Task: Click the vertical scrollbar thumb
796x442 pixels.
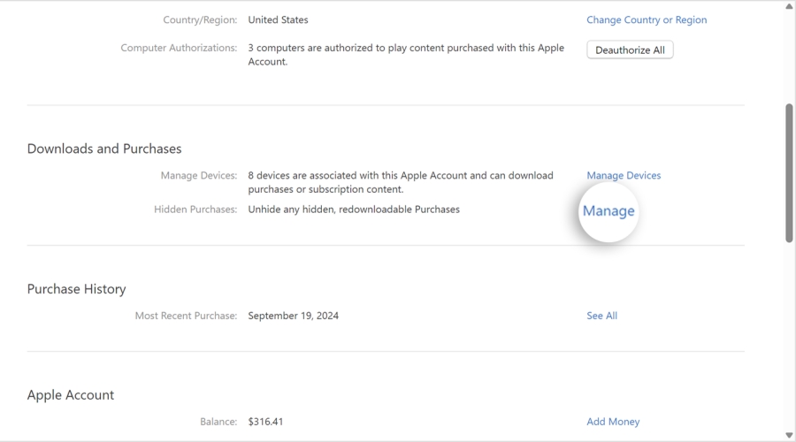Action: [789, 173]
